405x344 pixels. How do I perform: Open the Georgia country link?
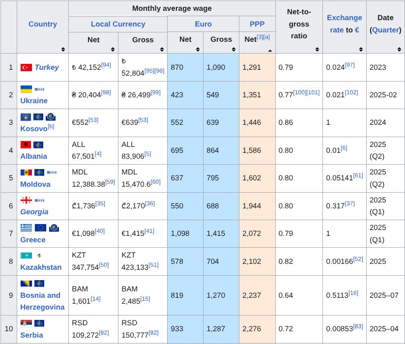pos(34,212)
